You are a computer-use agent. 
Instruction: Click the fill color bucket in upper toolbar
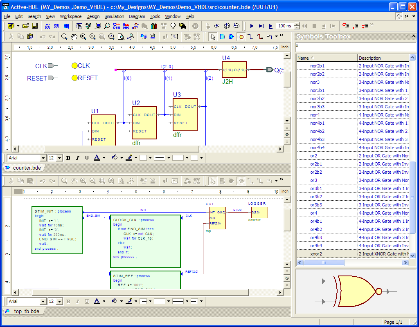coord(115,158)
